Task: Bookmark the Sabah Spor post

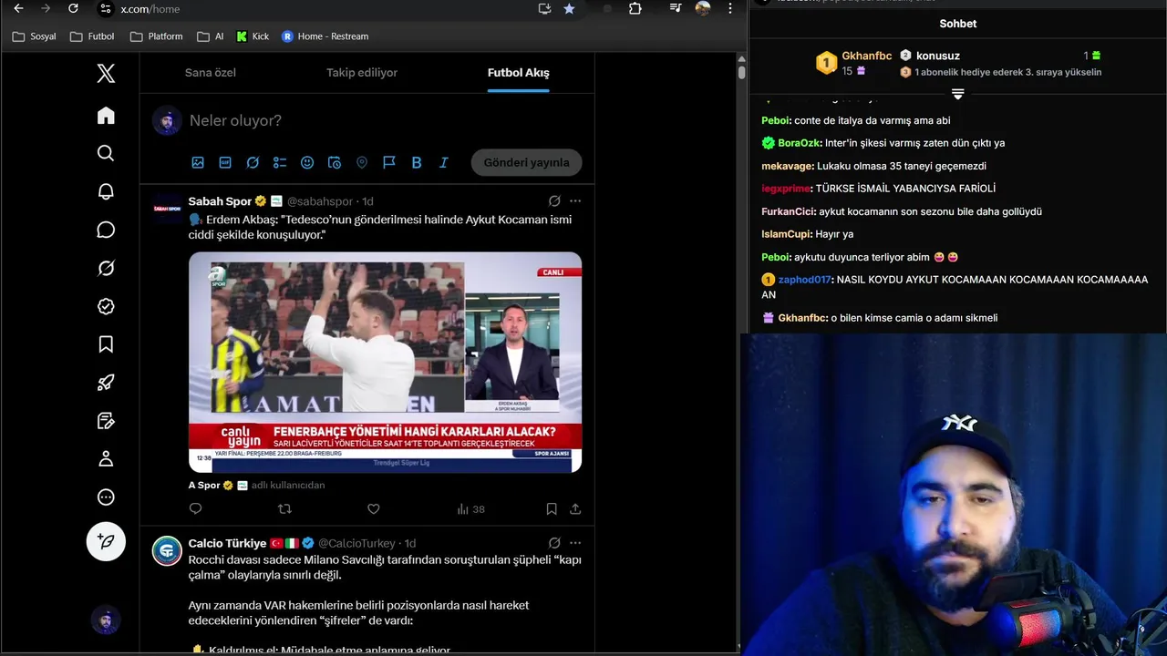Action: [552, 509]
